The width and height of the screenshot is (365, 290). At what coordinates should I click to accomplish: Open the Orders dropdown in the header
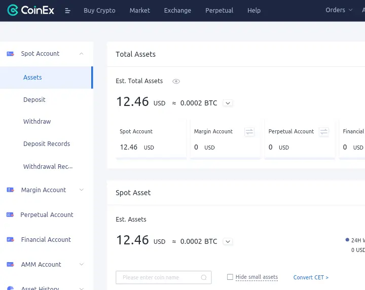point(339,10)
